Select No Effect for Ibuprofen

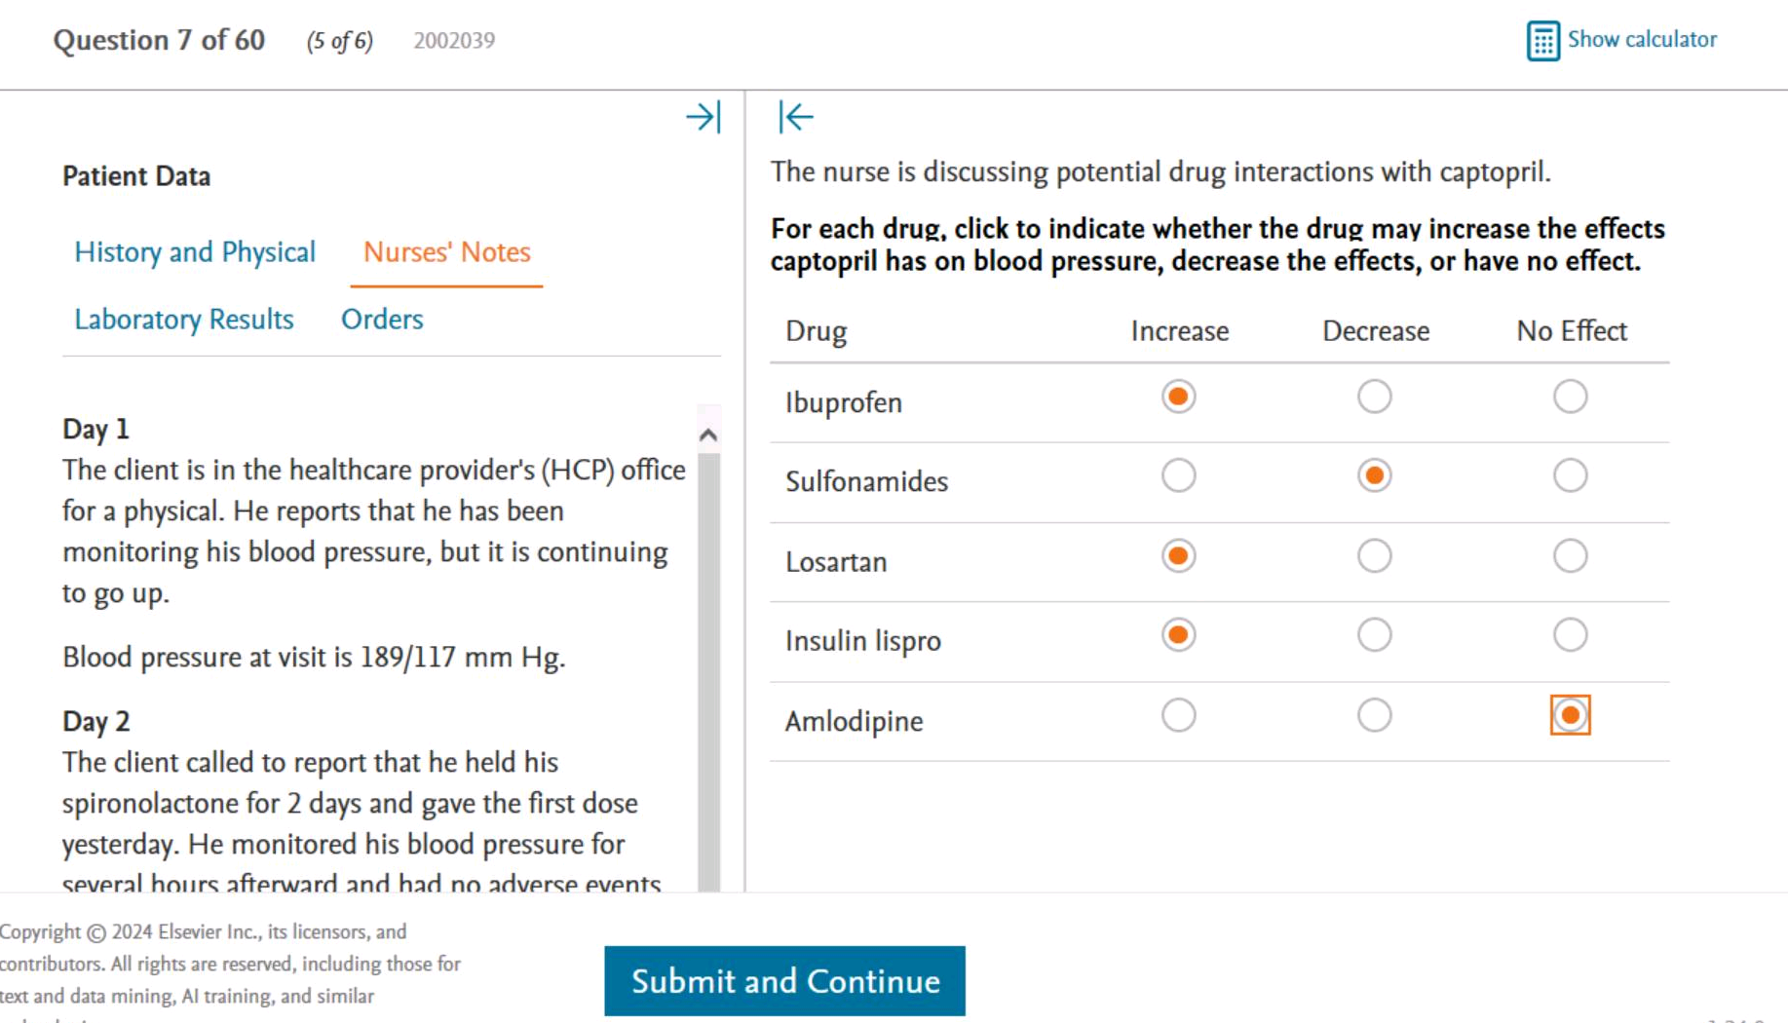(x=1570, y=397)
